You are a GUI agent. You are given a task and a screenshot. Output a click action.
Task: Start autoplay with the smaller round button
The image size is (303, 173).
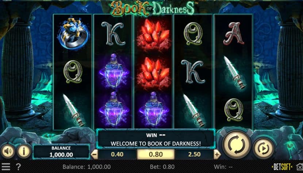coord(264,148)
